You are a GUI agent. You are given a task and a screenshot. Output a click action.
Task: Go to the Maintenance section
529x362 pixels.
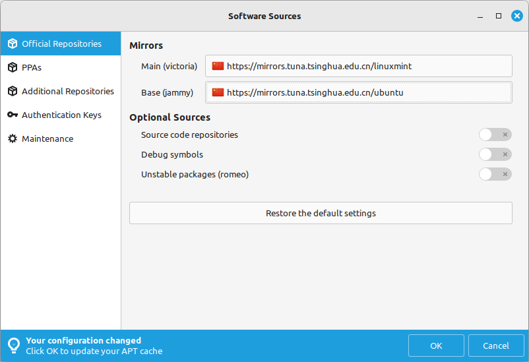click(x=47, y=139)
